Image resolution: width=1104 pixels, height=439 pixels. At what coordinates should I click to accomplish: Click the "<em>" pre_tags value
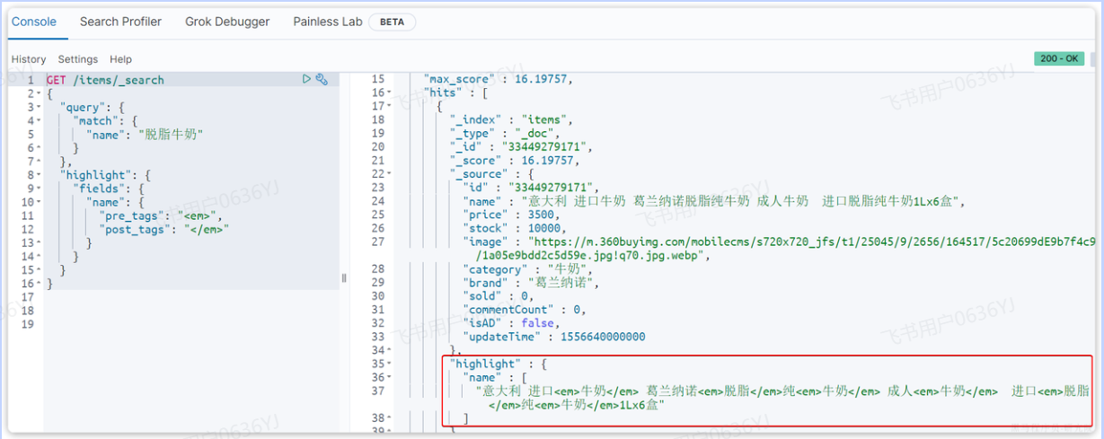[198, 215]
